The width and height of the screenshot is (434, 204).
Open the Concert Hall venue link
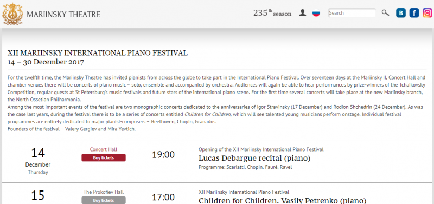click(x=104, y=149)
